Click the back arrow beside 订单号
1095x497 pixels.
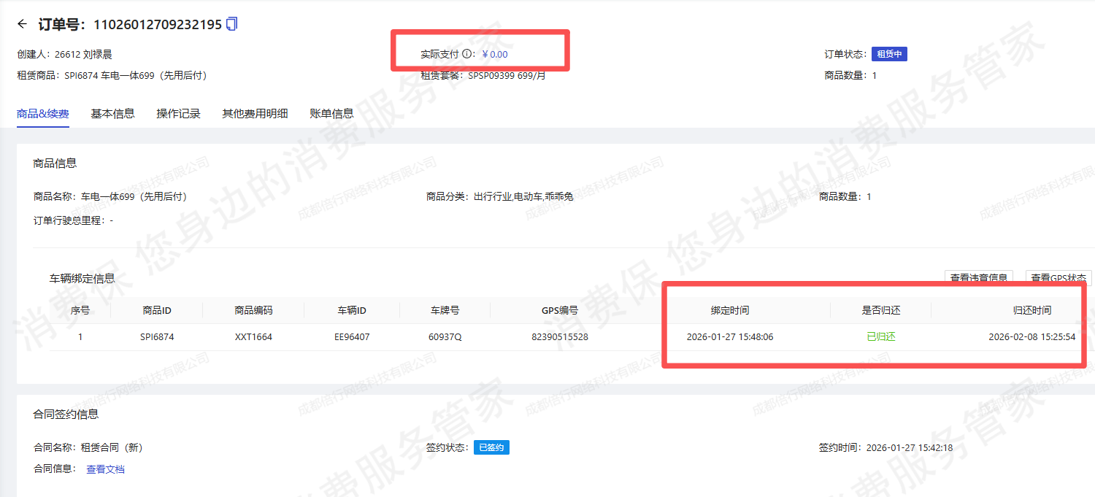[x=22, y=24]
